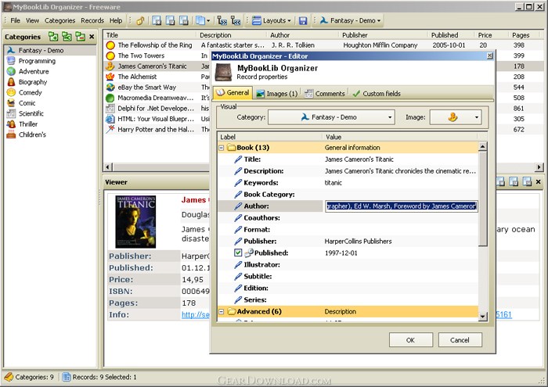The image size is (548, 387).
Task: Open the File menu
Action: (x=16, y=20)
